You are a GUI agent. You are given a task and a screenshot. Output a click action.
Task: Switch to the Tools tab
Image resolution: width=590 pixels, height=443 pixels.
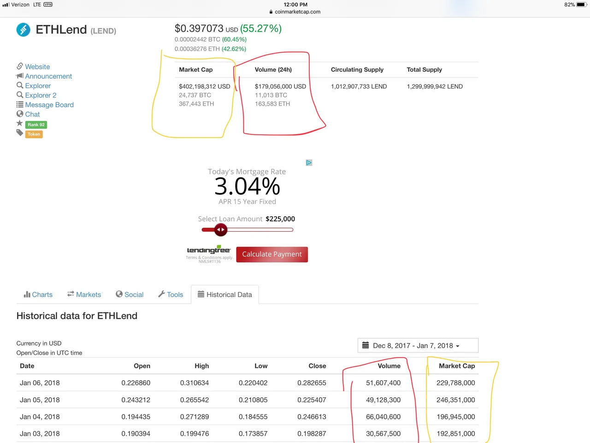coord(171,294)
